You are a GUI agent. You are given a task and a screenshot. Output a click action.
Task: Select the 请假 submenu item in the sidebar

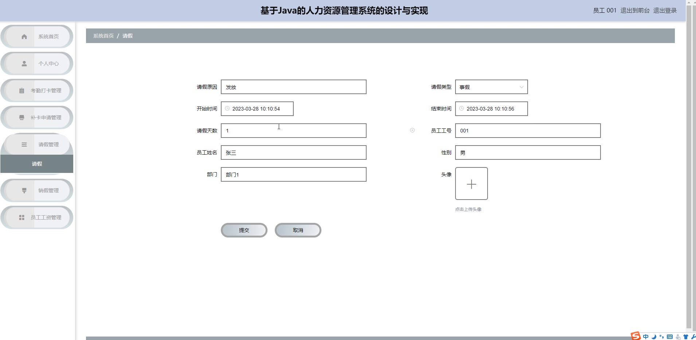point(37,164)
